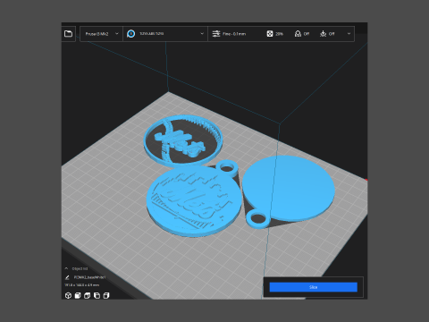Click the support structure icon

coord(298,34)
